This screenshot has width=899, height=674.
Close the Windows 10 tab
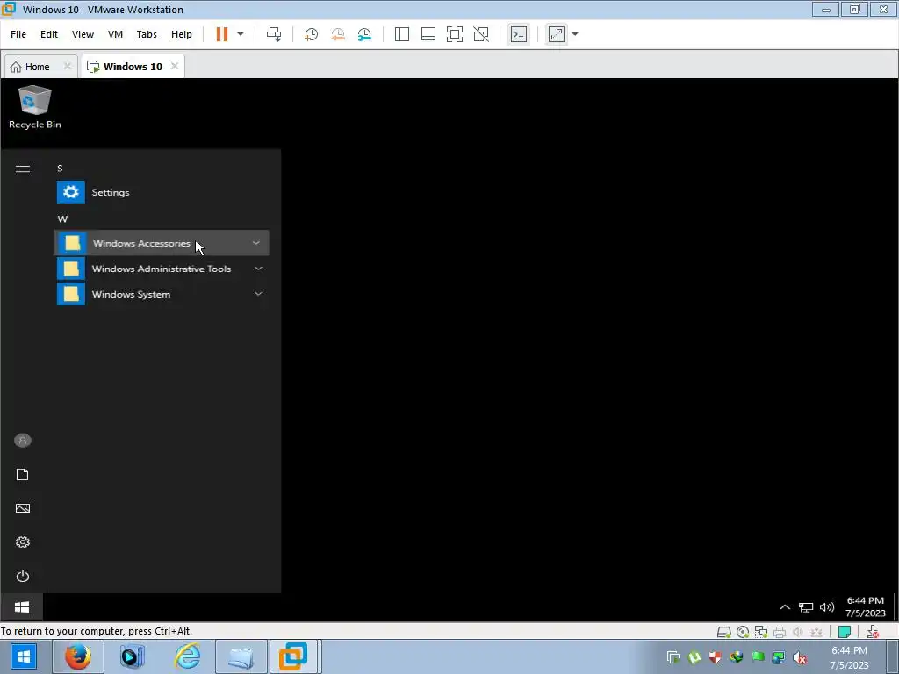click(x=175, y=66)
